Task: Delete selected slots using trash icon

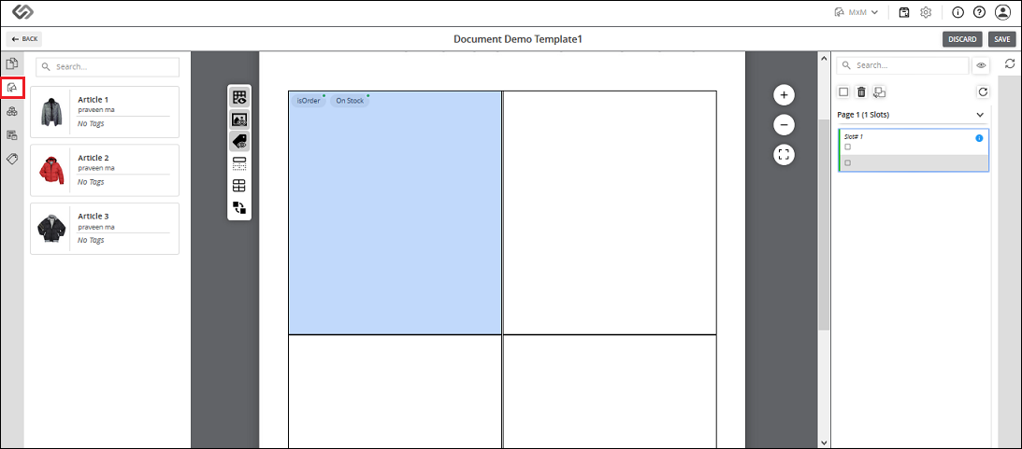Action: [x=861, y=92]
